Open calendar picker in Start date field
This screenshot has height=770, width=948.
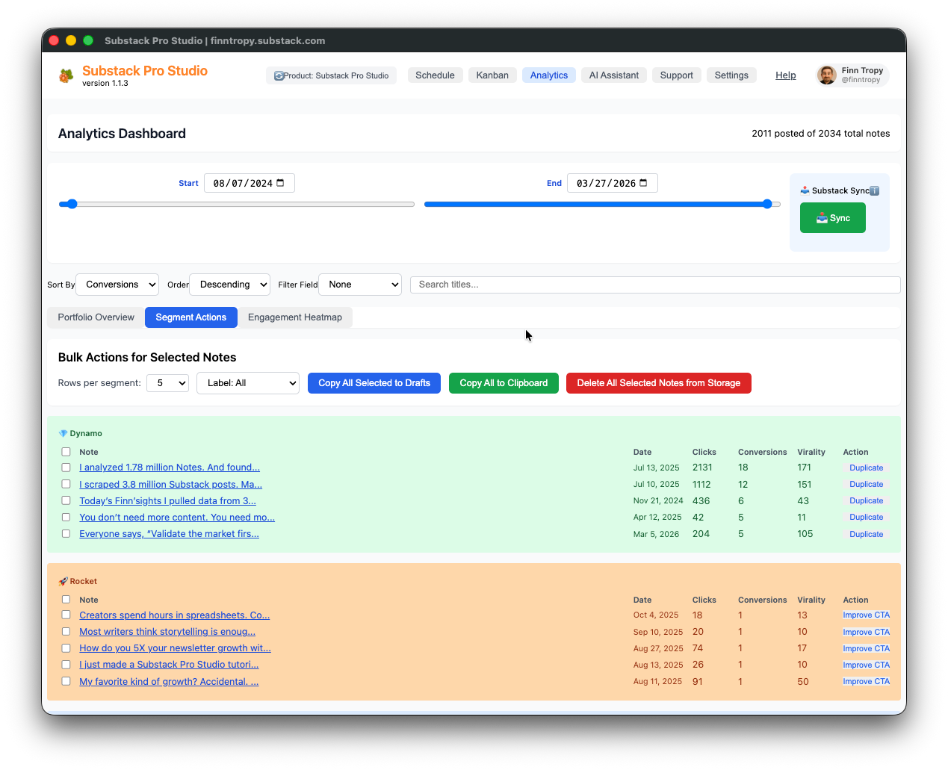tap(281, 183)
